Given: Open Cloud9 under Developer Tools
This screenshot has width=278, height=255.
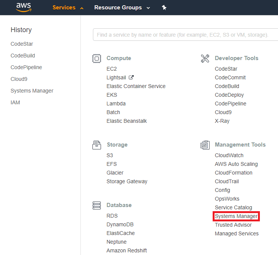Looking at the screenshot, I should 223,112.
